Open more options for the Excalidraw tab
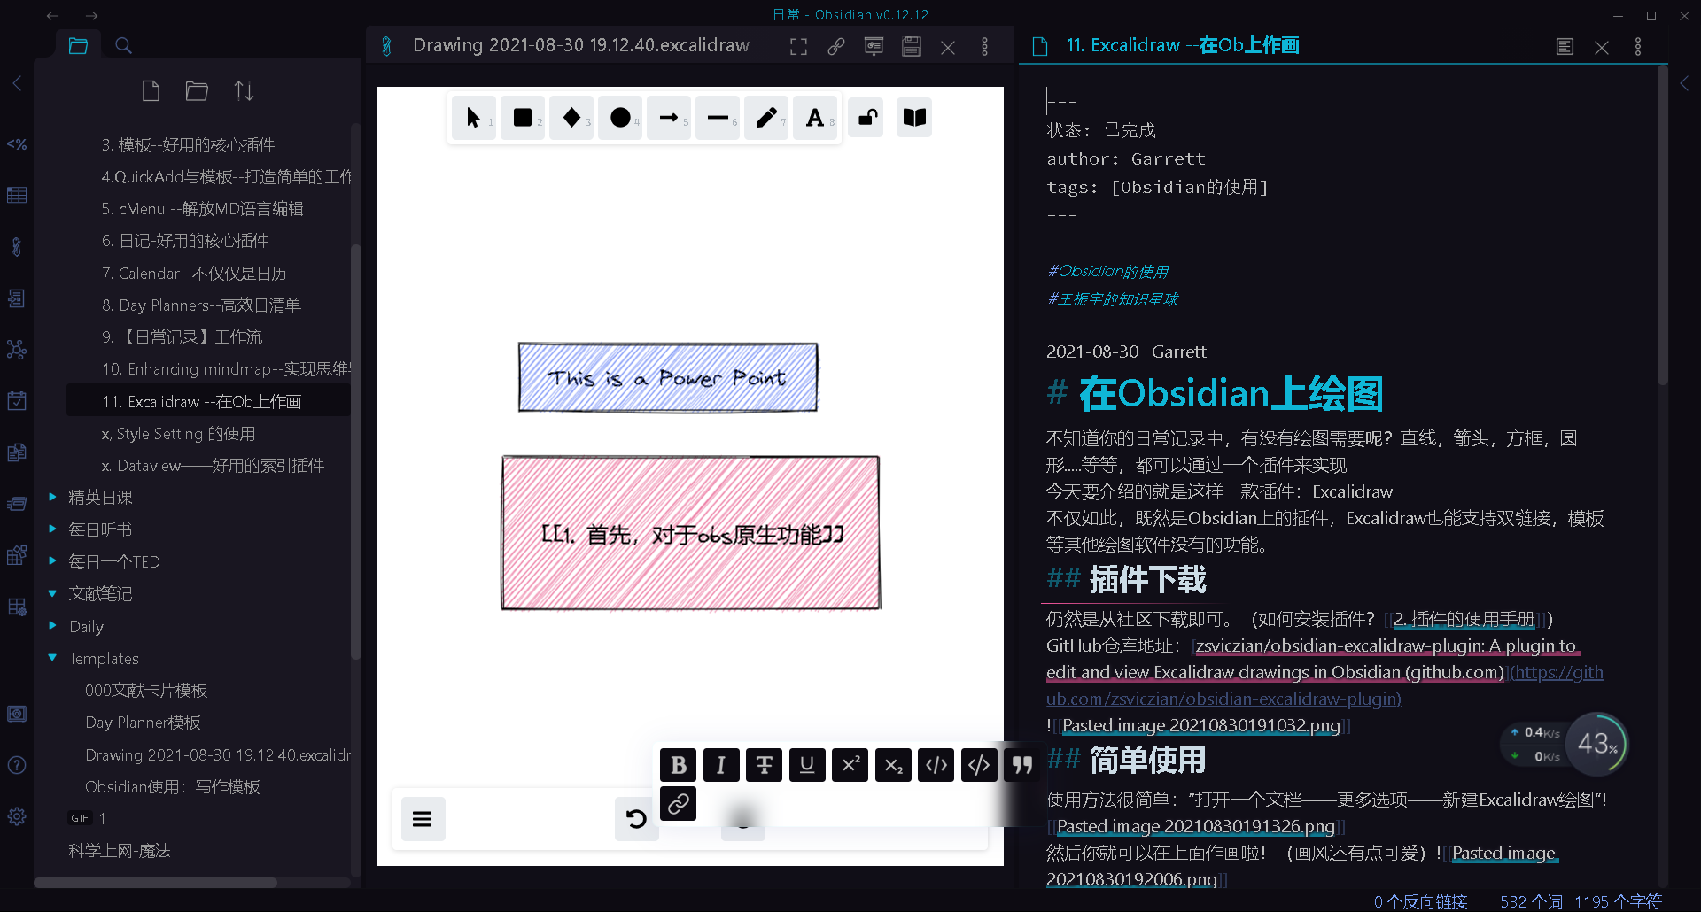Screen dimensions: 1701x912 click(984, 46)
